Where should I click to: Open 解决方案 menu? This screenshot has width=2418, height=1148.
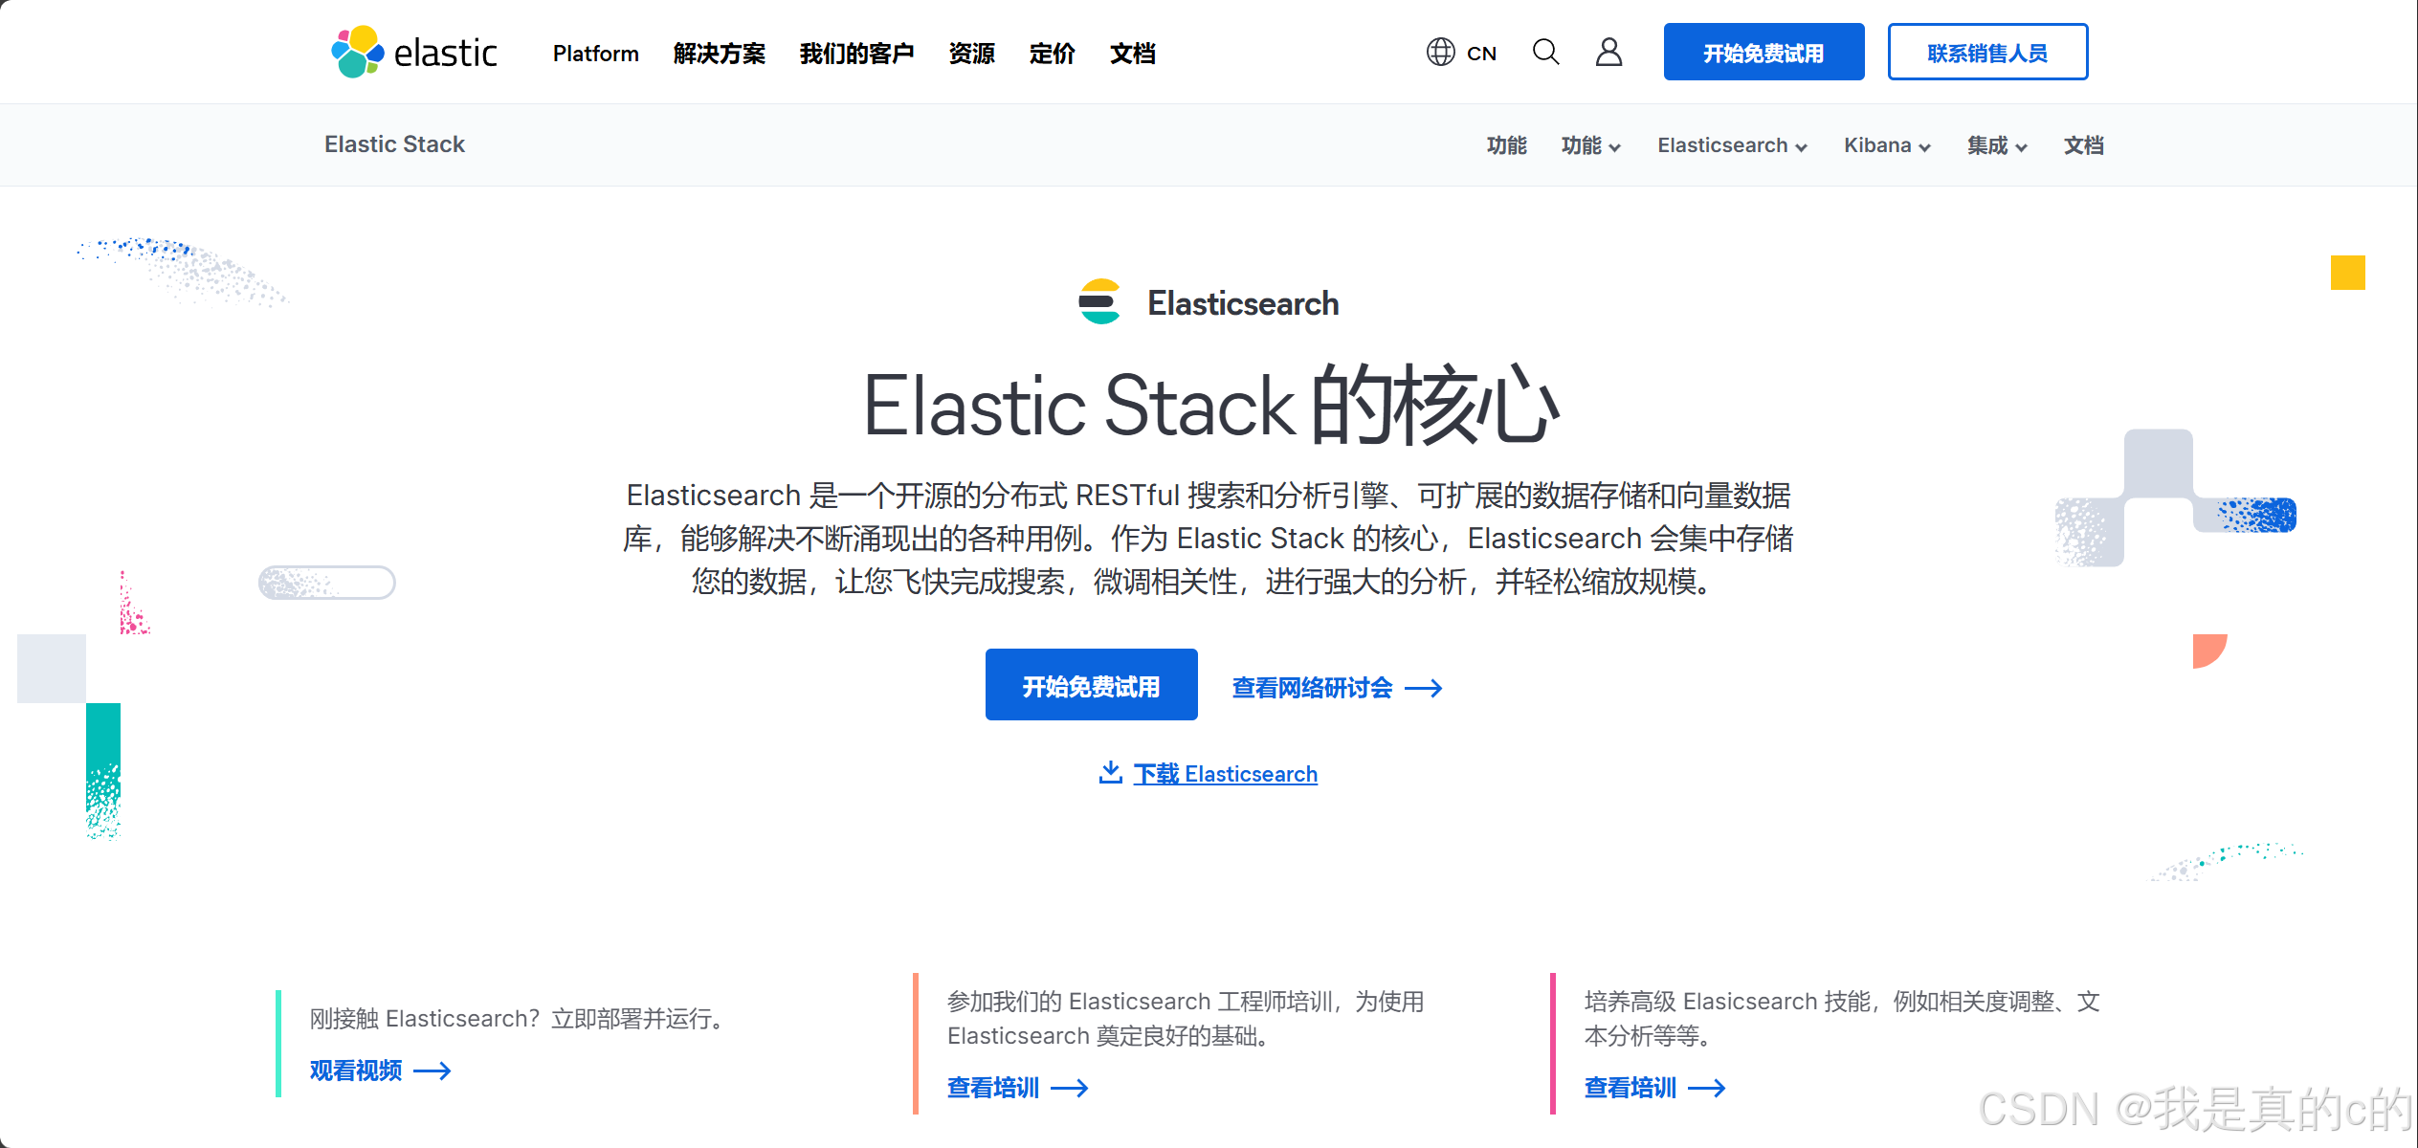719,54
